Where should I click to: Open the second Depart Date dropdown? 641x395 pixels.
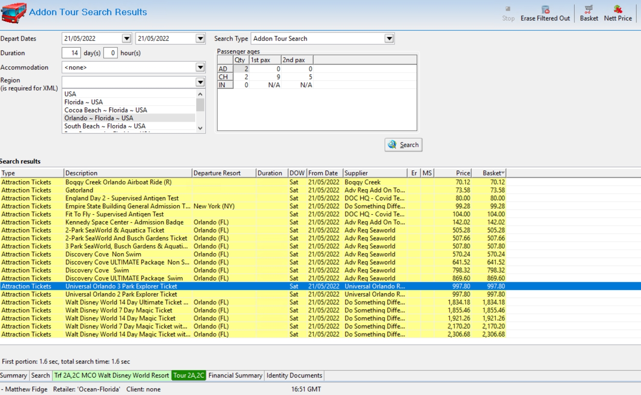pyautogui.click(x=200, y=38)
